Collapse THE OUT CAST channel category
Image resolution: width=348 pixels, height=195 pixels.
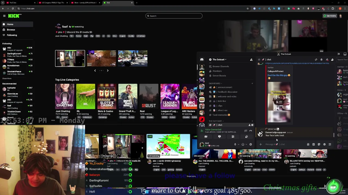(216, 121)
